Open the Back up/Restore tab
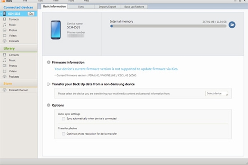The width and height of the screenshot is (248, 165). coord(134,7)
